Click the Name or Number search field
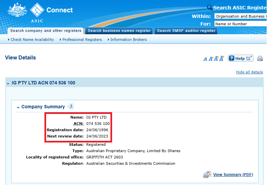 pyautogui.click(x=240, y=24)
